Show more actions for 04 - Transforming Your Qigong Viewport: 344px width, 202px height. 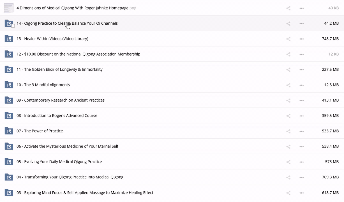click(x=301, y=177)
